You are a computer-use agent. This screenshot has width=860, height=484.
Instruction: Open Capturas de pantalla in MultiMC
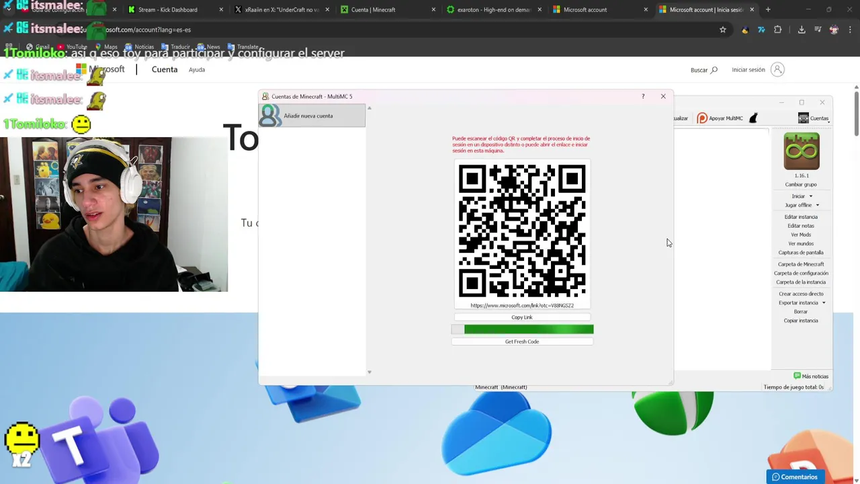[x=801, y=253]
